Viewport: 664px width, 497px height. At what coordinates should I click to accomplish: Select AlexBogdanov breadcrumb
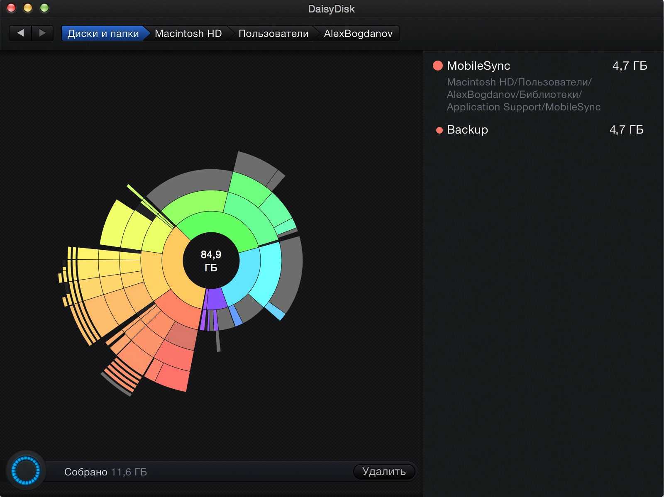(x=358, y=34)
